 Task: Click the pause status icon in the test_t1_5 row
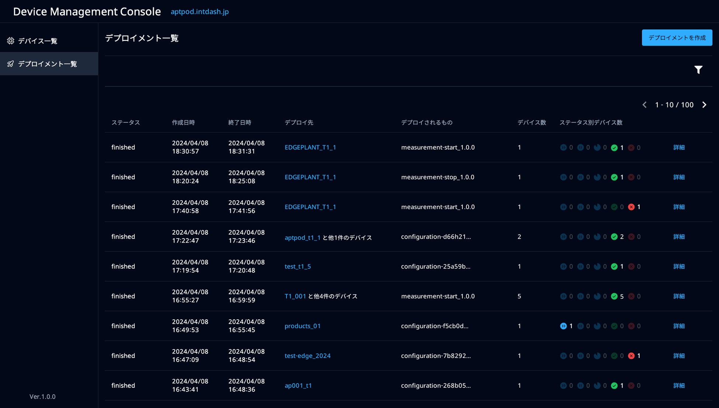click(580, 266)
